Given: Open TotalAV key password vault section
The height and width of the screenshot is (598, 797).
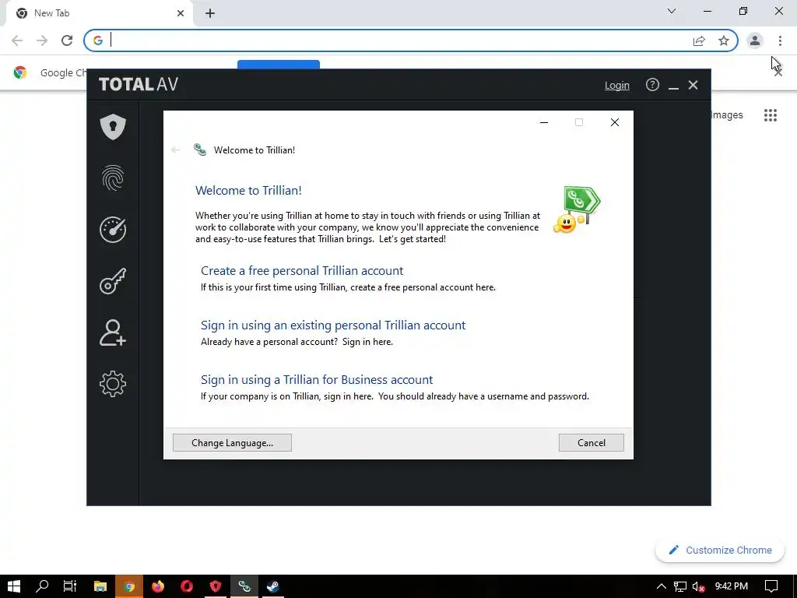Looking at the screenshot, I should 113,281.
